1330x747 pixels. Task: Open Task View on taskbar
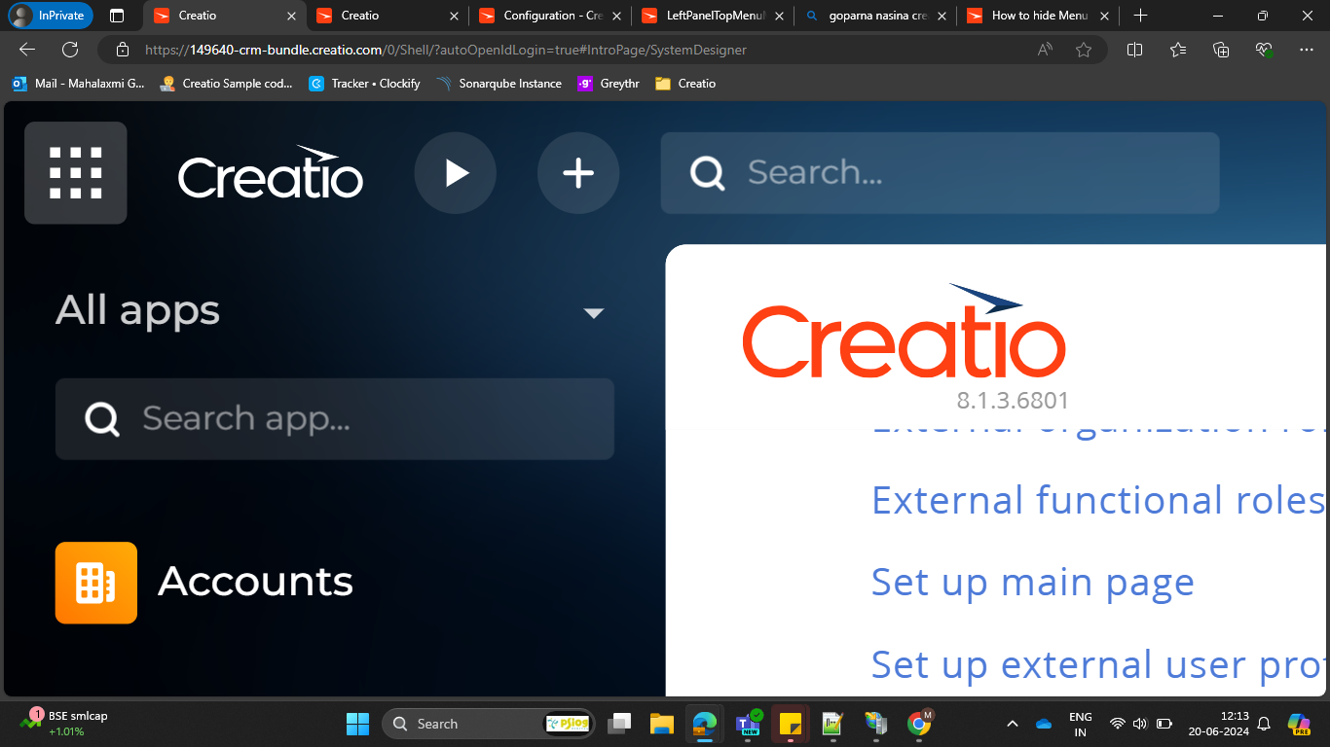pyautogui.click(x=619, y=724)
